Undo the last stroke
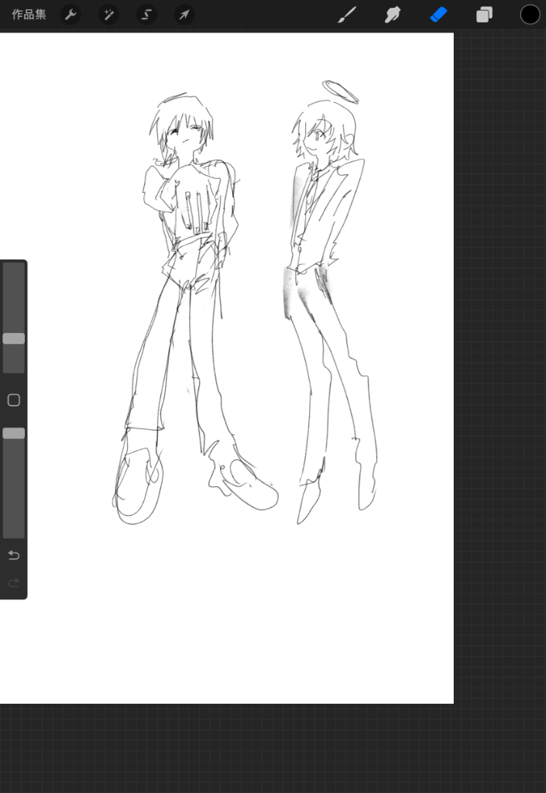 pos(14,555)
